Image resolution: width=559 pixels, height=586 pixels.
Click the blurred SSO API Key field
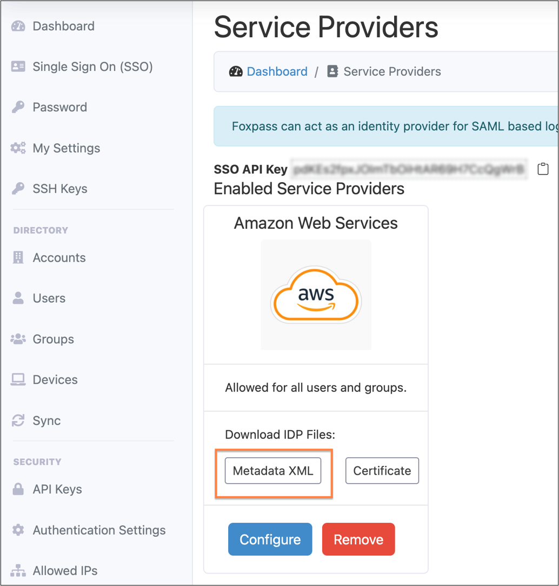[x=409, y=169]
